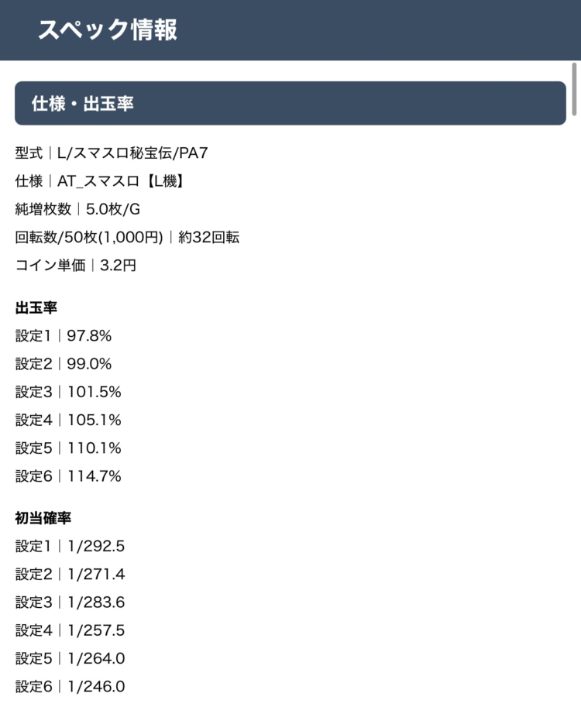Select 設定3 payout rate 101.5%
Screen dimensions: 581x707
pos(68,392)
